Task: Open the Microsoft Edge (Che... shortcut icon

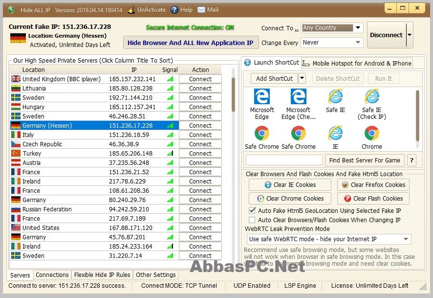Action: click(x=298, y=96)
